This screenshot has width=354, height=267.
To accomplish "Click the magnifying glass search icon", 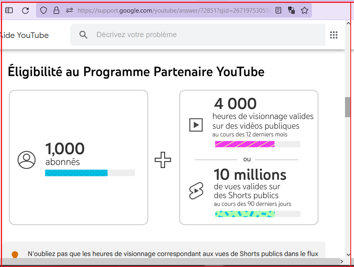I will coord(83,35).
